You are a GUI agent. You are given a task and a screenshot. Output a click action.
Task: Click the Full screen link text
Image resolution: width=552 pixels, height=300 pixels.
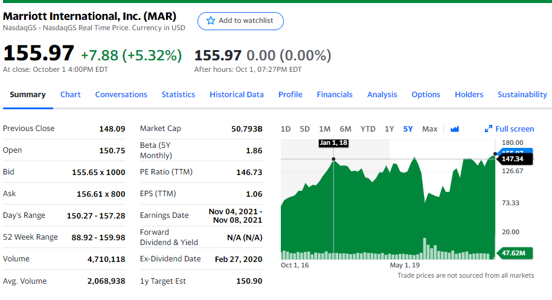(515, 129)
